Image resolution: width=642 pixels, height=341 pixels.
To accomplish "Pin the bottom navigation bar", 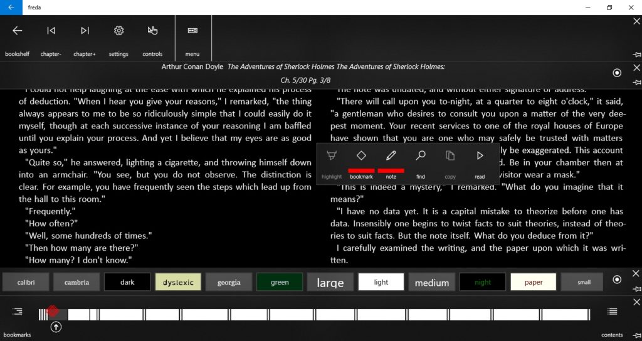I will [637, 336].
